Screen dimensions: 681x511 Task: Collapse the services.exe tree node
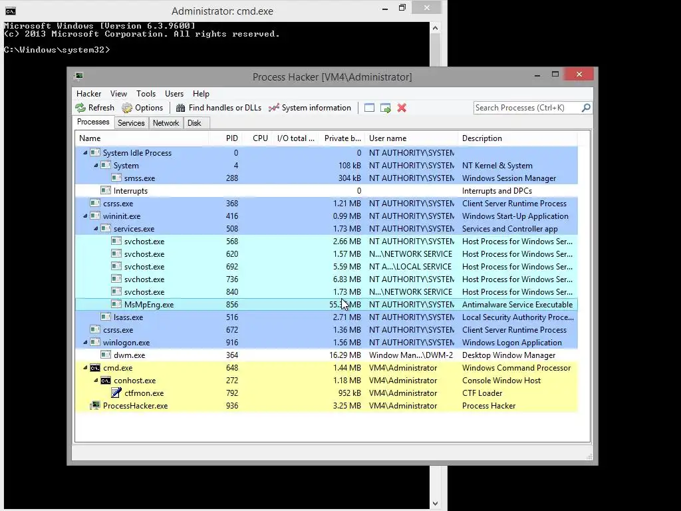pyautogui.click(x=96, y=229)
